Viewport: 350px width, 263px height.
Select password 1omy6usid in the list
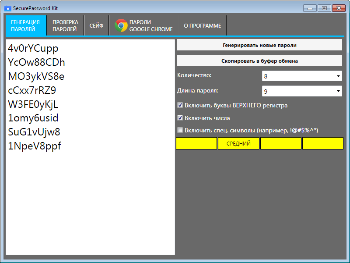coord(33,118)
